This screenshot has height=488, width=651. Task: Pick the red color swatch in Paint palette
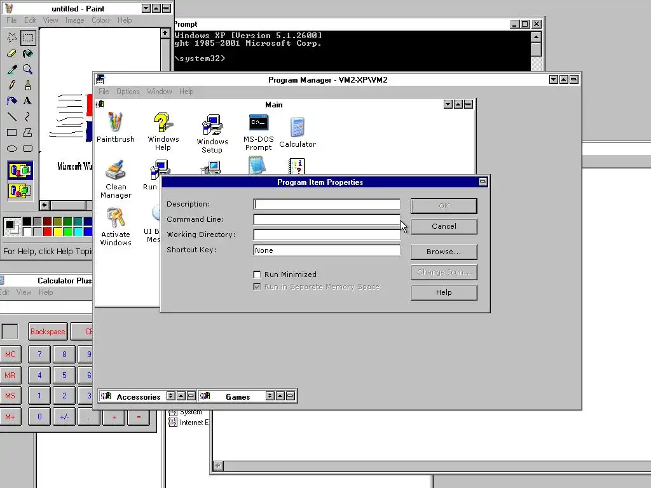[x=47, y=231]
